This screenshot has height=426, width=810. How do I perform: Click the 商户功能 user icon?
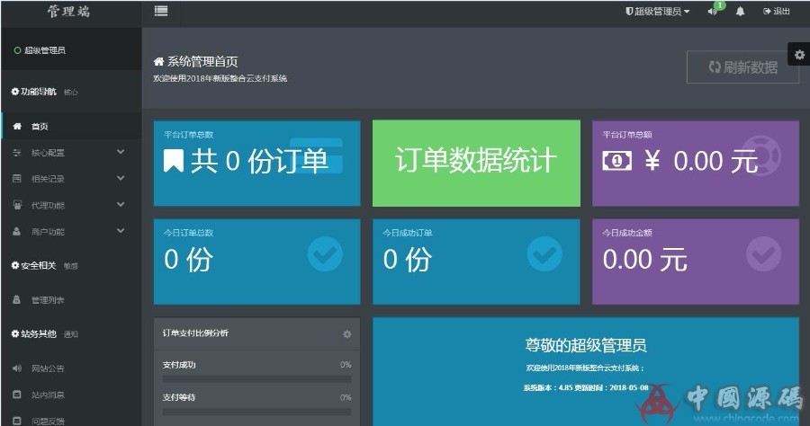[x=17, y=232]
